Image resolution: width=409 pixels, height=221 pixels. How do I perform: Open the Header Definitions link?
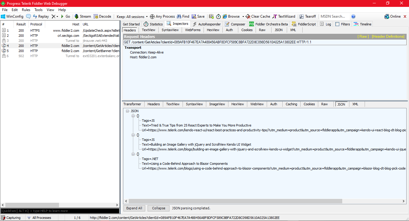click(388, 36)
